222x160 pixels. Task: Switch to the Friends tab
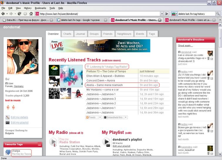coord(108,34)
